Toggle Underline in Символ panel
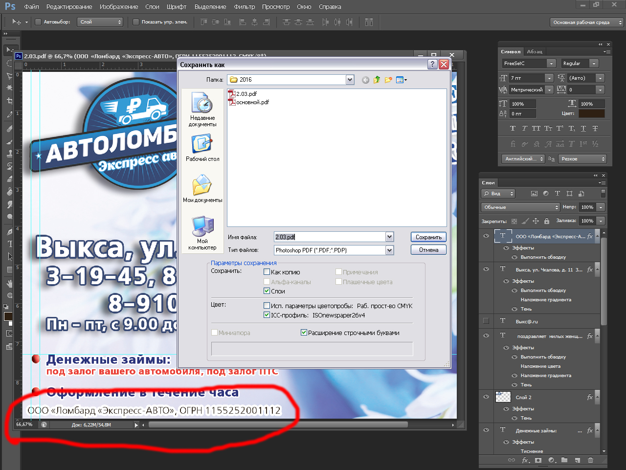 [583, 128]
